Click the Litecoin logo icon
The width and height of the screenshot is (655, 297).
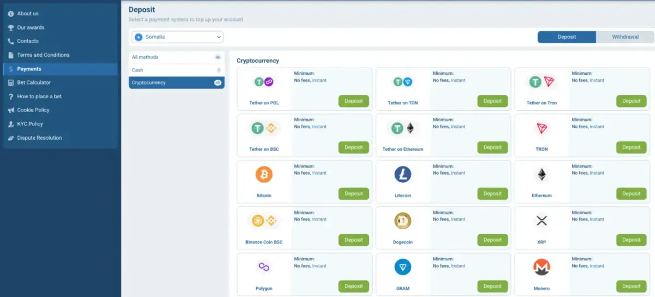click(403, 175)
